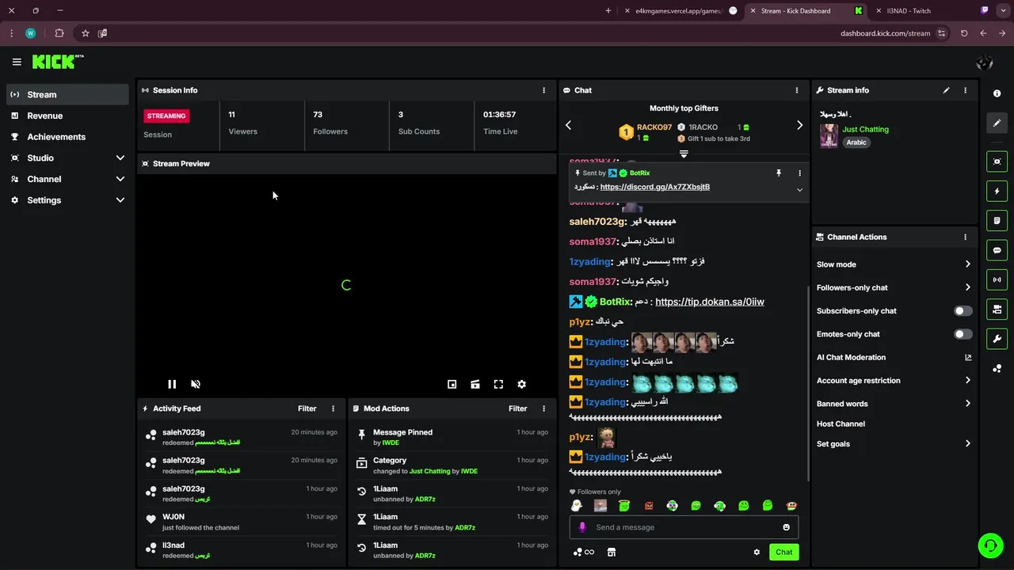Open Channel Actions three-dot menu
The width and height of the screenshot is (1014, 570).
point(965,237)
